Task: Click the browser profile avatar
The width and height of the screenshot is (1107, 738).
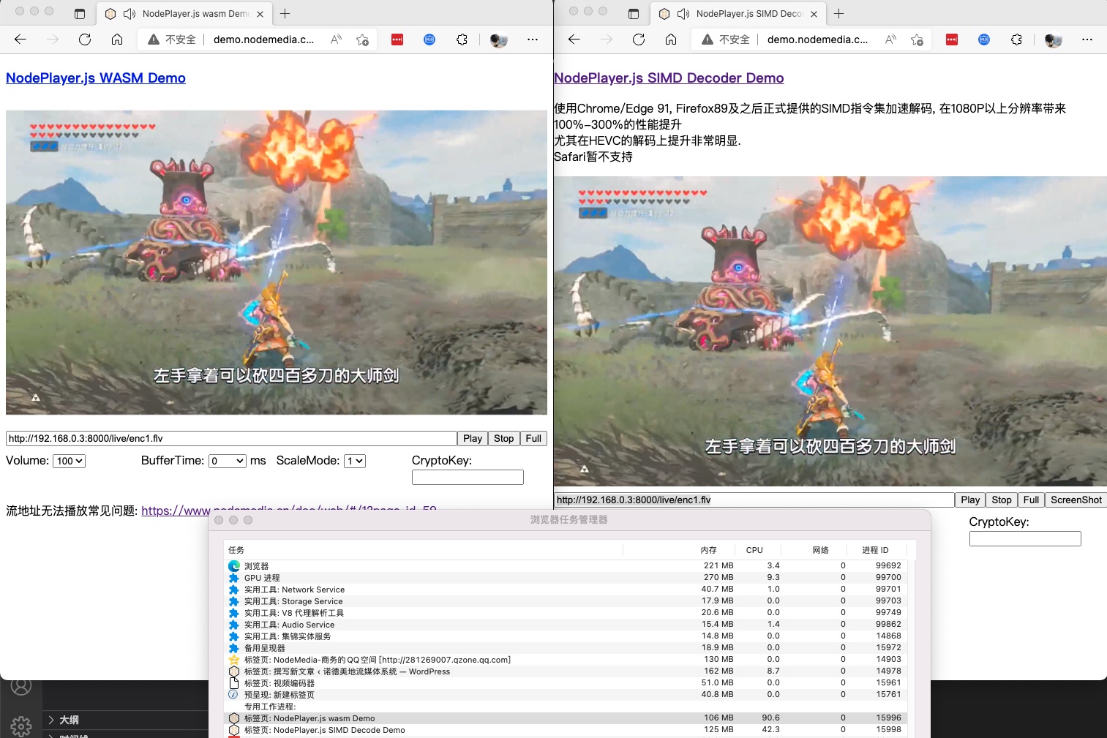Action: tap(498, 39)
